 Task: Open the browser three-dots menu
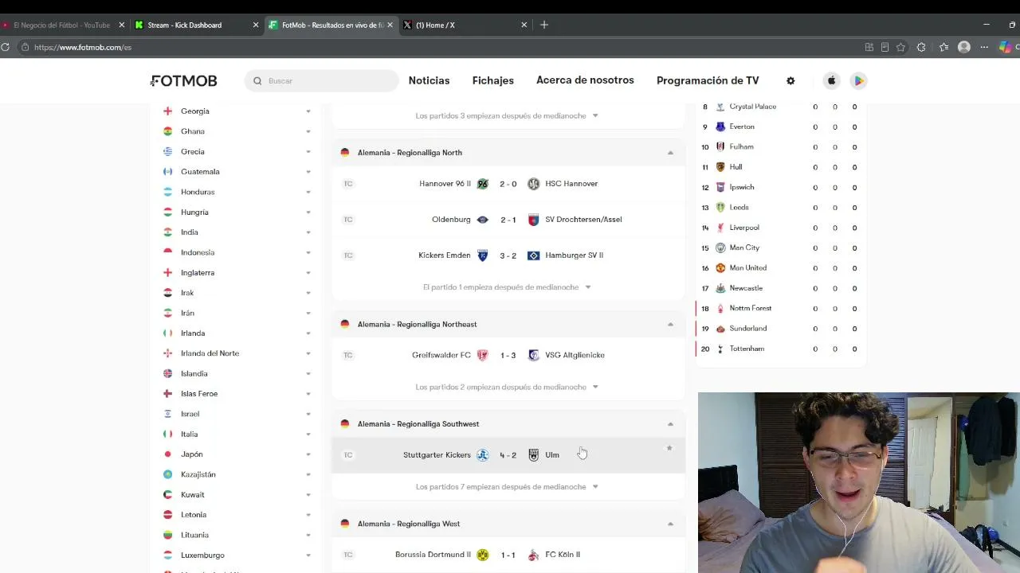[x=984, y=47]
